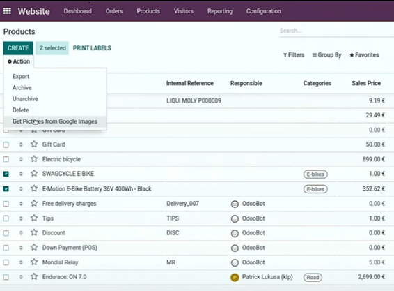Click Delivery_007 internal reference

(x=182, y=204)
